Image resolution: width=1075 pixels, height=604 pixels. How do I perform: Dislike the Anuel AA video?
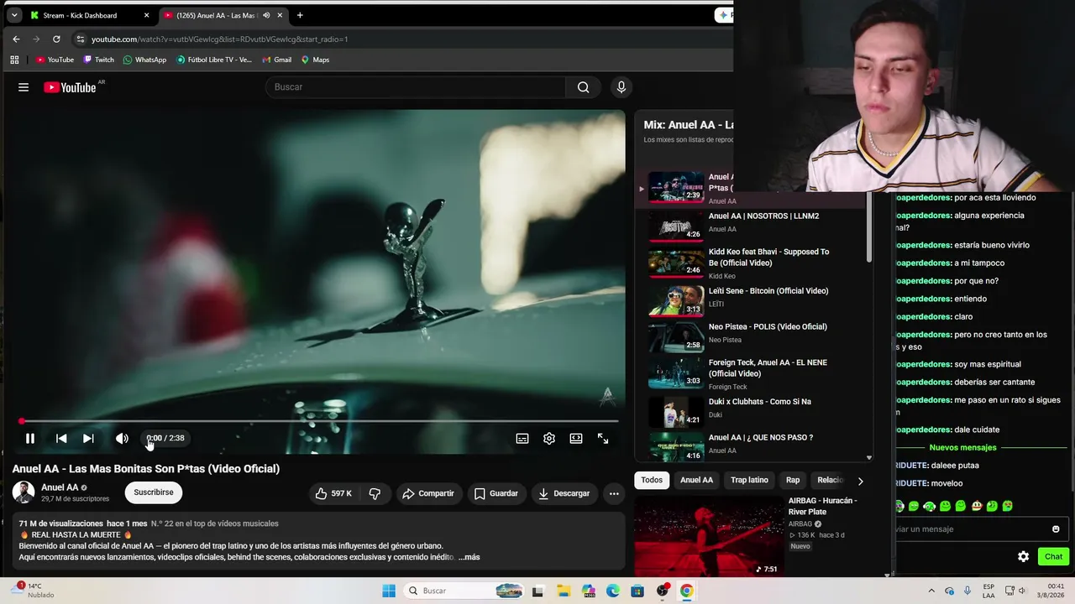tap(375, 493)
